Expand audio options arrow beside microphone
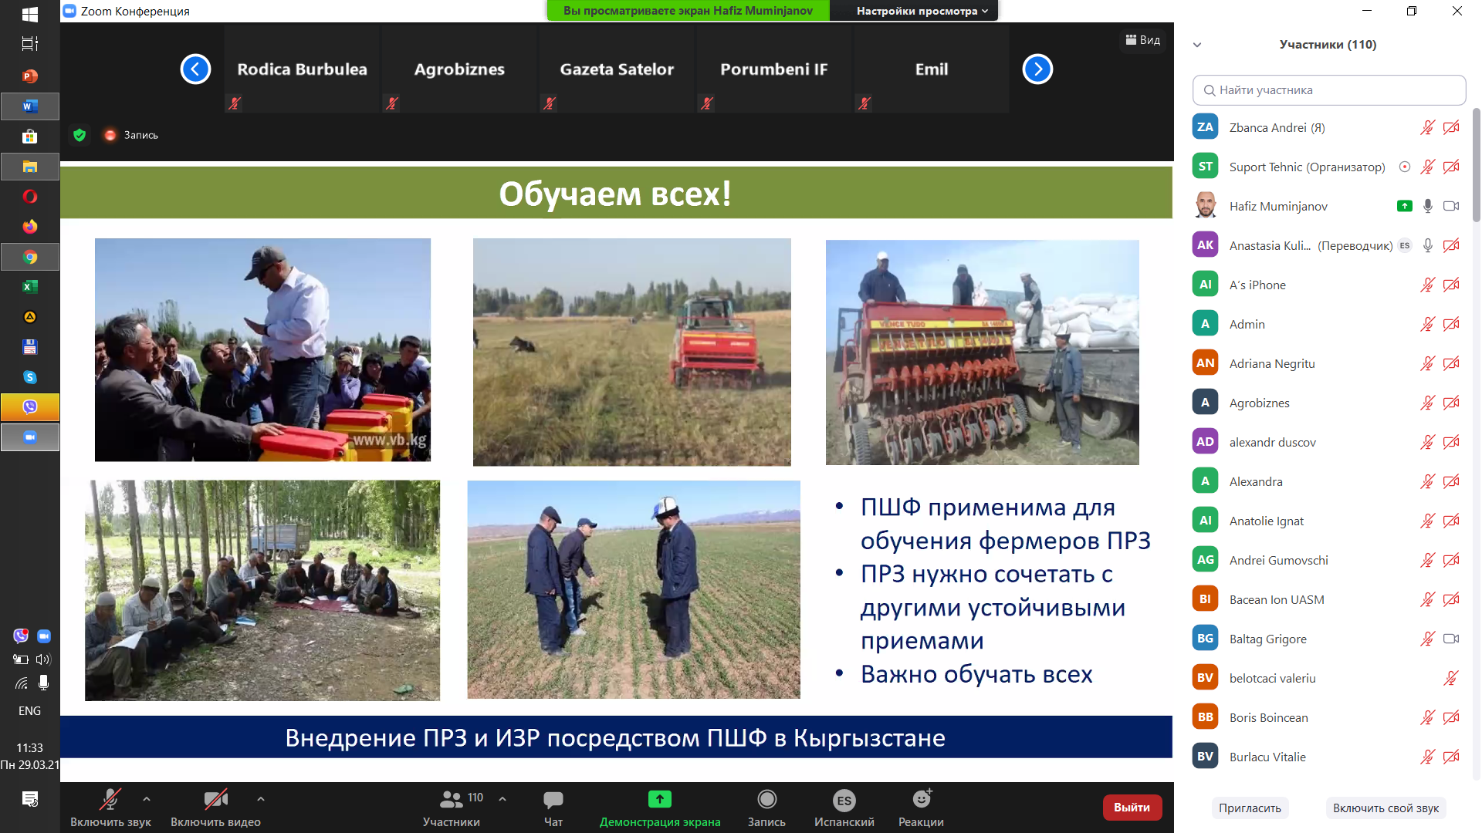The image size is (1482, 833). pos(147,799)
